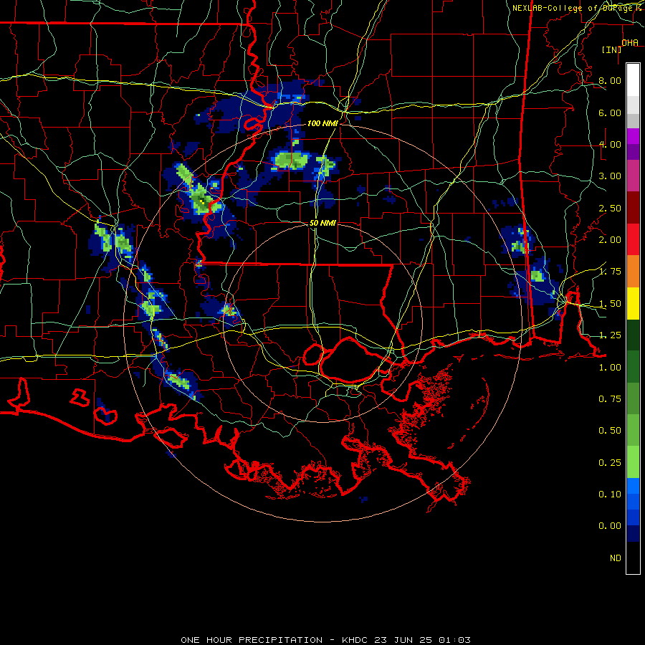Click the 1.25 scale label

(610, 335)
